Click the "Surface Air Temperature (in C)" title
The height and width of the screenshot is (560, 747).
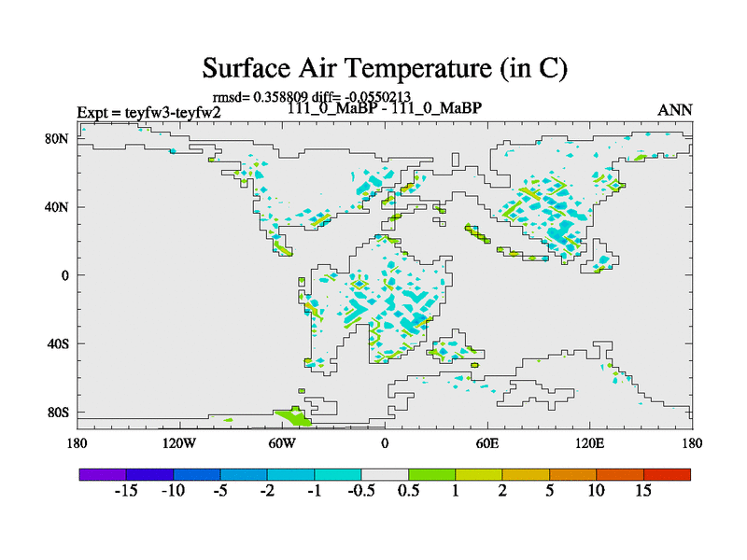(385, 67)
